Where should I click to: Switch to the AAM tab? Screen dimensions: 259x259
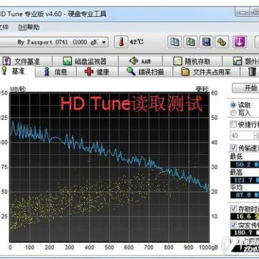[x=141, y=62]
